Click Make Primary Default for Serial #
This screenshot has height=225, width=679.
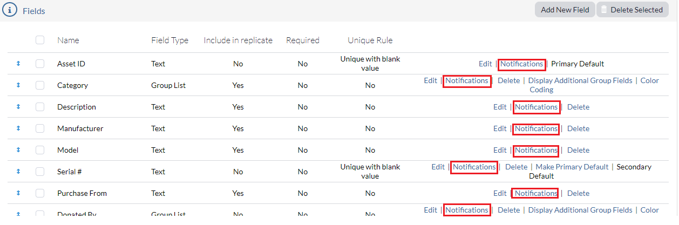pos(572,167)
